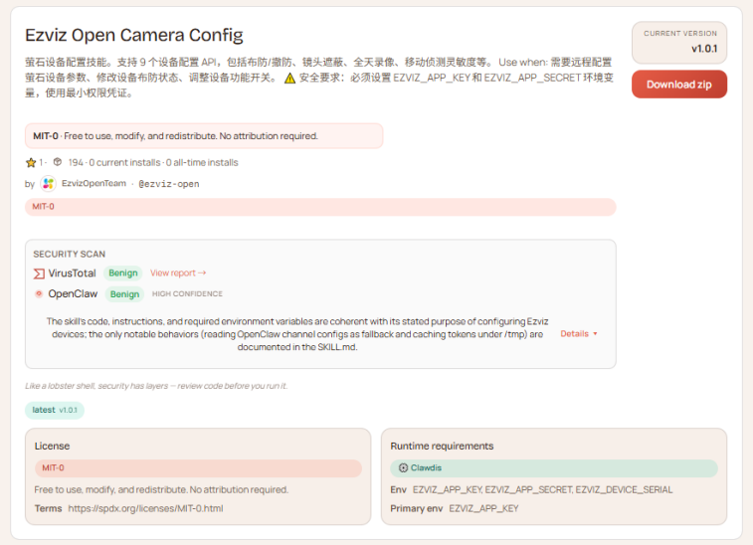
Task: Click the '0 current installs' text
Action: pyautogui.click(x=125, y=163)
